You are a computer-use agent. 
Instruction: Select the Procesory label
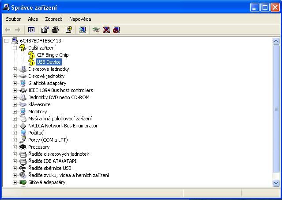pos(39,147)
